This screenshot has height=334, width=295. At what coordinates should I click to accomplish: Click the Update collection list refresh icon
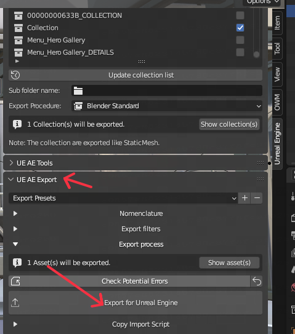pos(15,75)
